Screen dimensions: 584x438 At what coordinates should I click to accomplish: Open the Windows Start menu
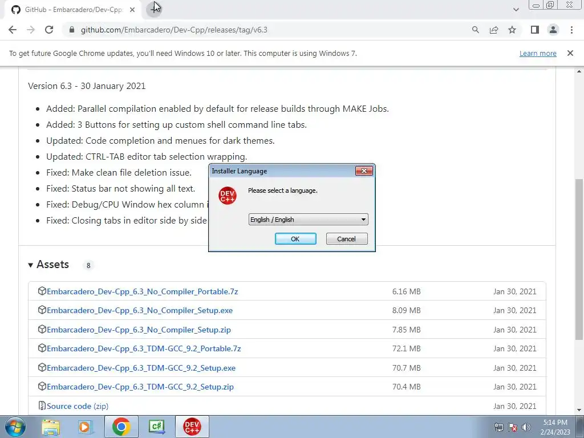(15, 427)
